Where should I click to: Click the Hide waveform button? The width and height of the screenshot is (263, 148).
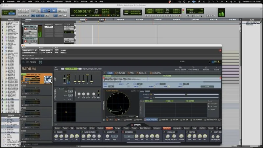tap(110, 73)
